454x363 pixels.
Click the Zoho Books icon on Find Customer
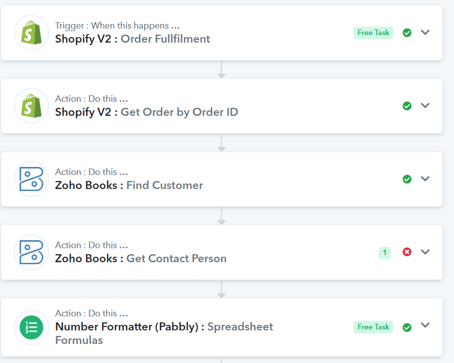click(x=31, y=179)
